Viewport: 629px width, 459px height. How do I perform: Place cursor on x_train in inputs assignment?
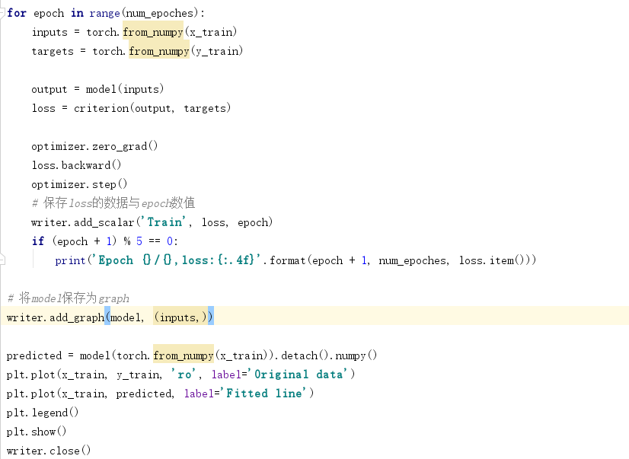(211, 32)
